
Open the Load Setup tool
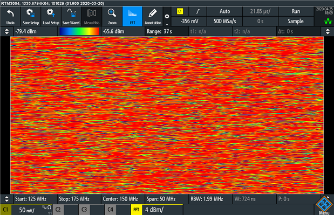[x=51, y=16]
